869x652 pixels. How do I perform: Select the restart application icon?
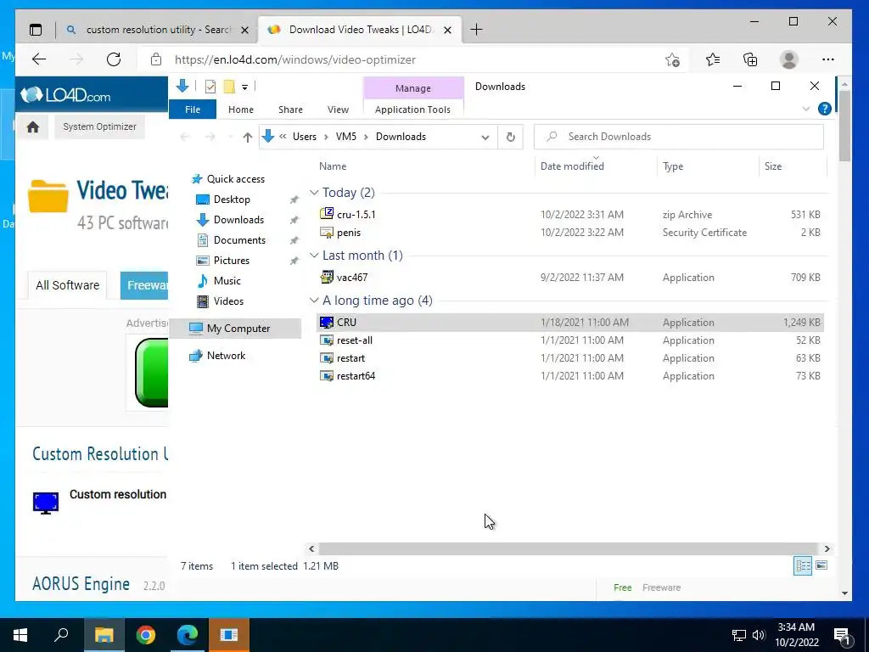click(327, 357)
